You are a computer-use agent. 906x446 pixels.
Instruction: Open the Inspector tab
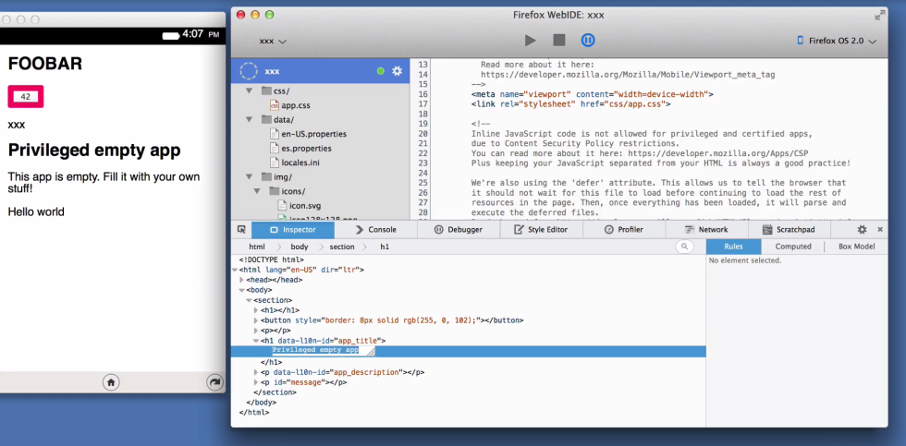coord(293,230)
